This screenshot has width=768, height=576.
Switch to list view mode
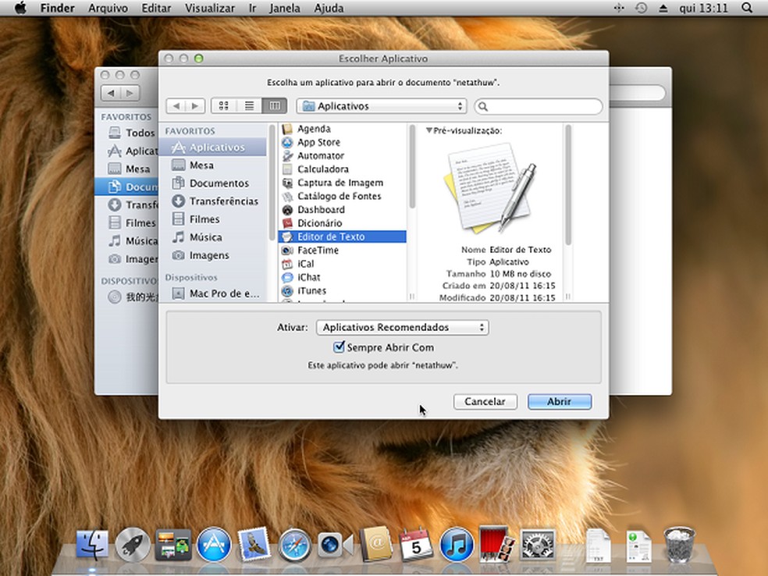tap(249, 106)
